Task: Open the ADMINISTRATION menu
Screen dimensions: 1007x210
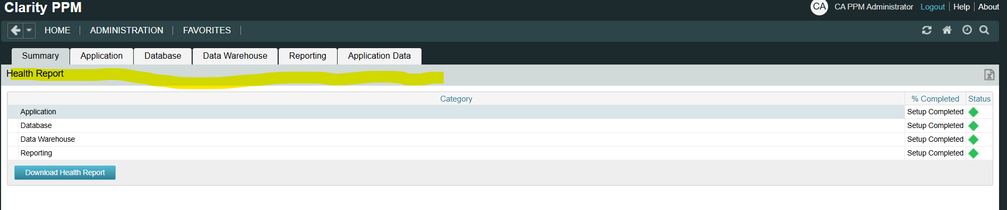Action: pyautogui.click(x=127, y=31)
